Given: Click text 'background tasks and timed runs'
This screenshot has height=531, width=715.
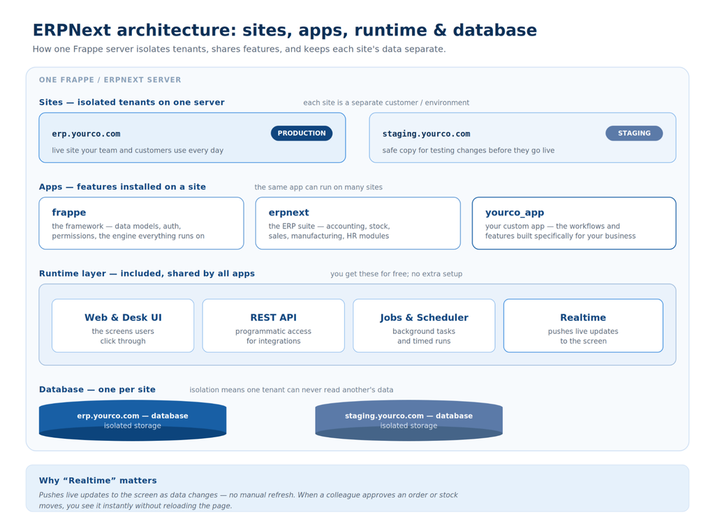Looking at the screenshot, I should [424, 336].
